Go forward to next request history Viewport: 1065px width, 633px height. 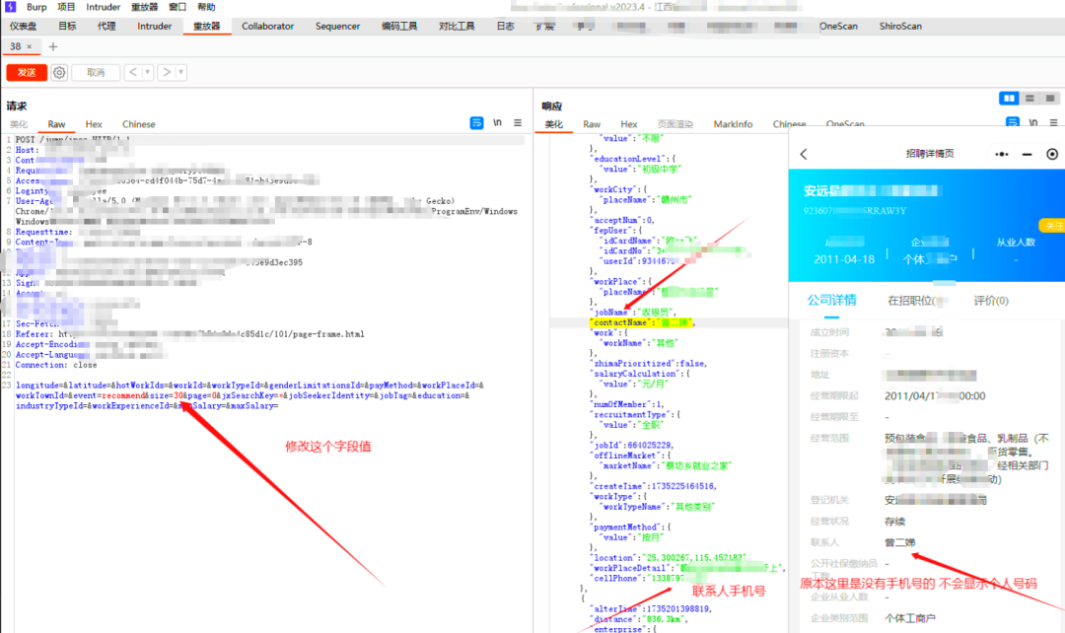coord(167,72)
